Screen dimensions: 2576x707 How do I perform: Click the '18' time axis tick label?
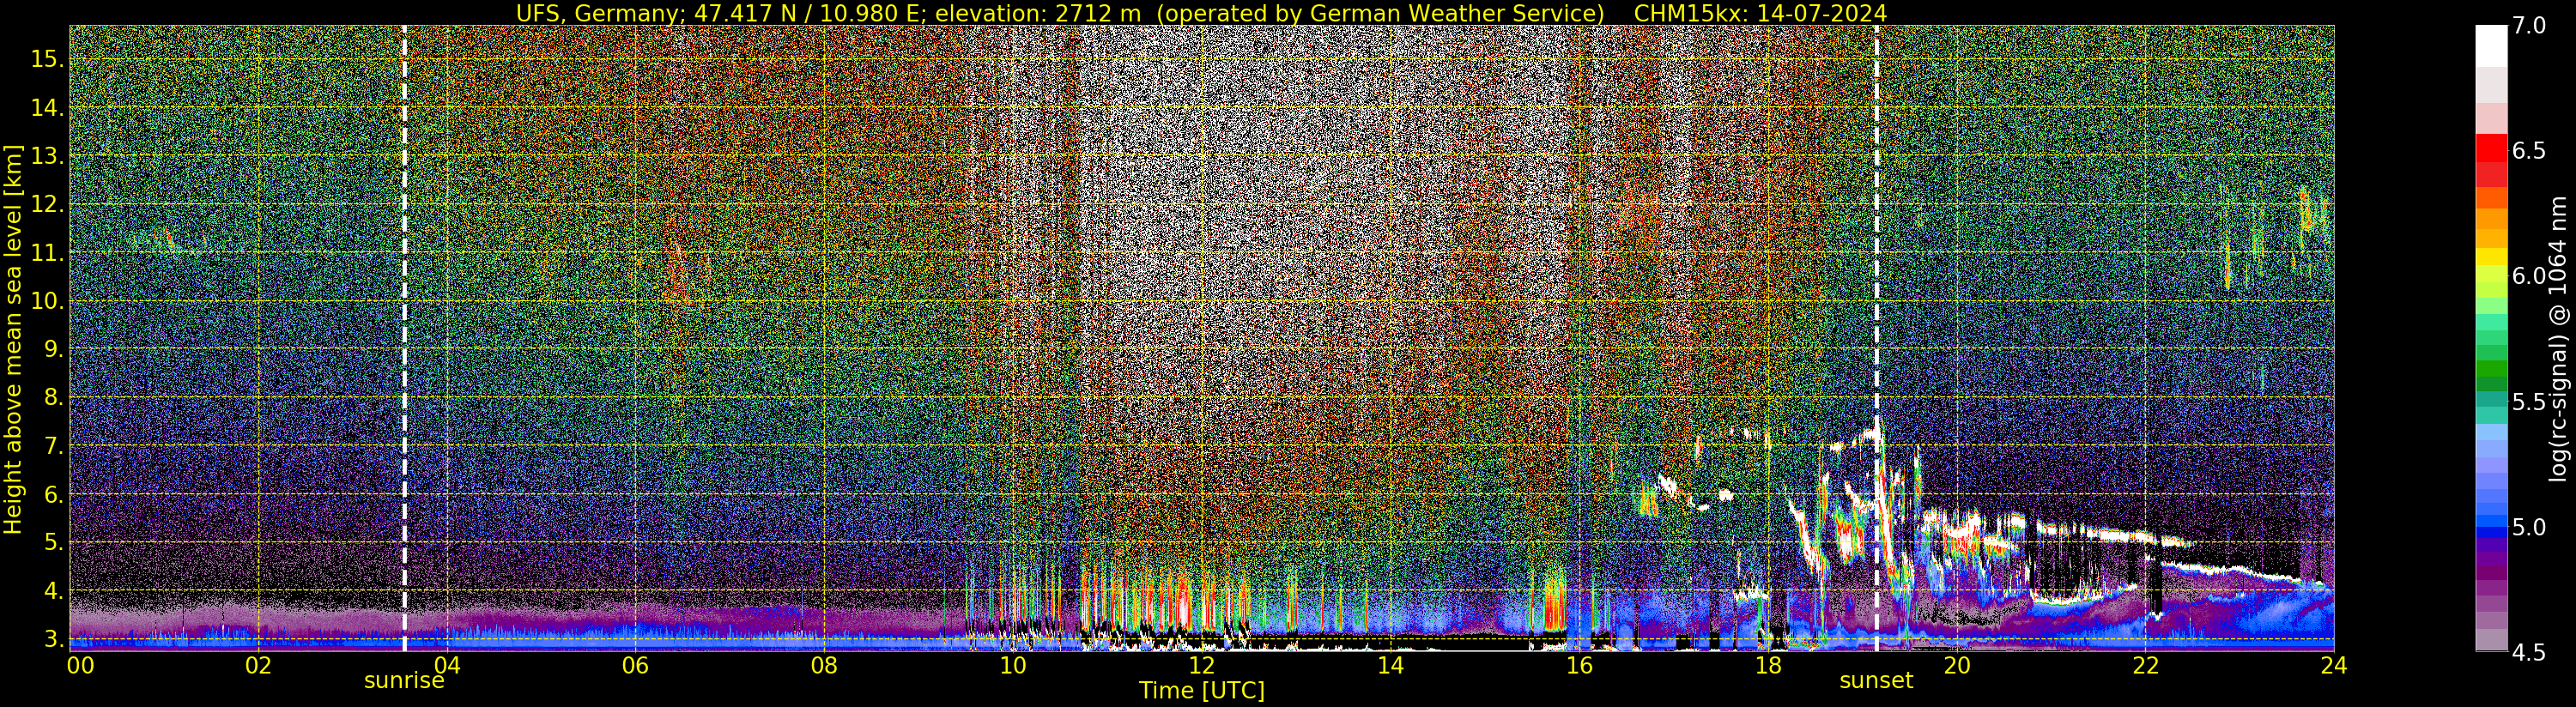pos(1768,665)
